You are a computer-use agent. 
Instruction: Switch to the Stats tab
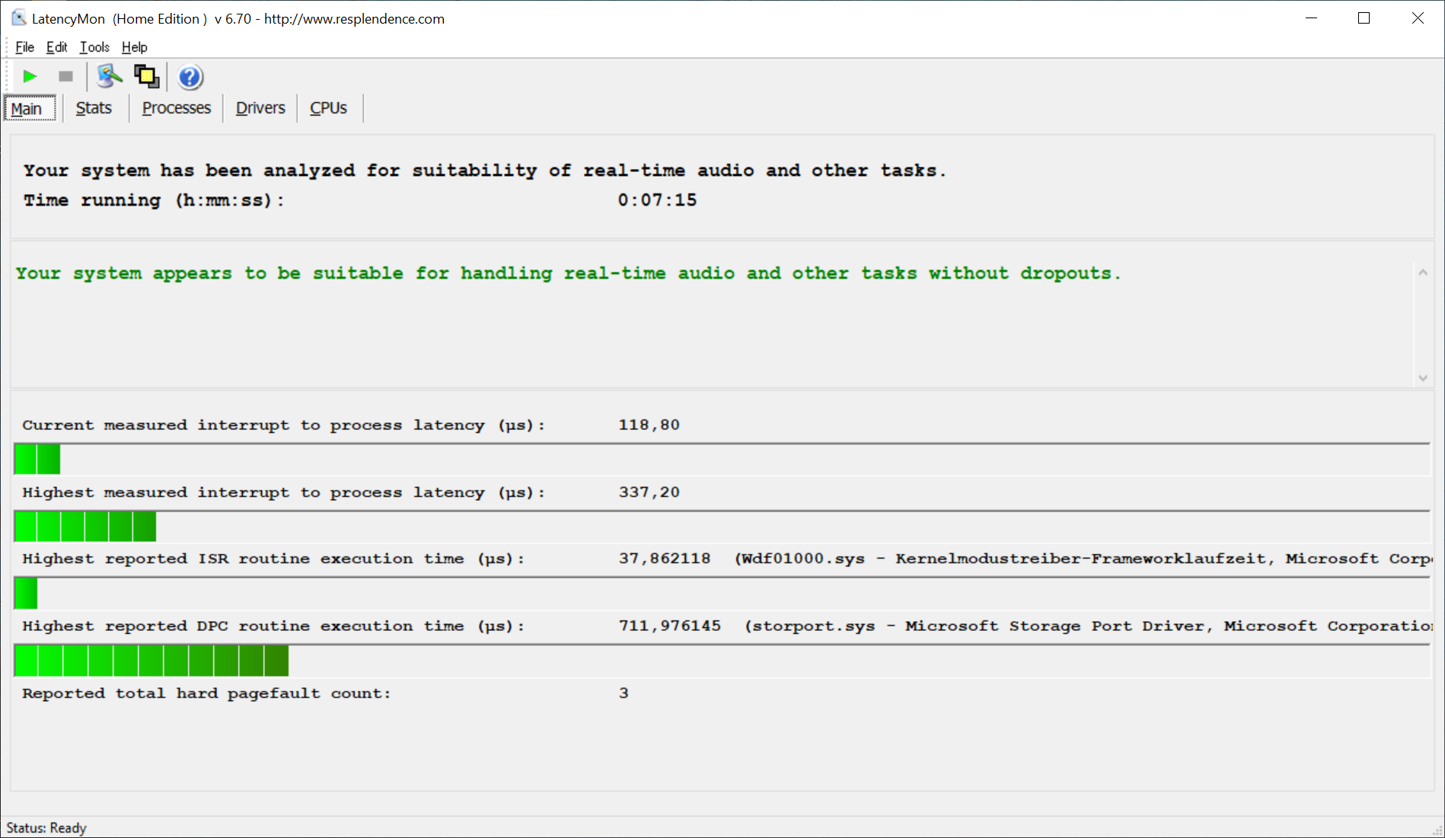pyautogui.click(x=94, y=108)
